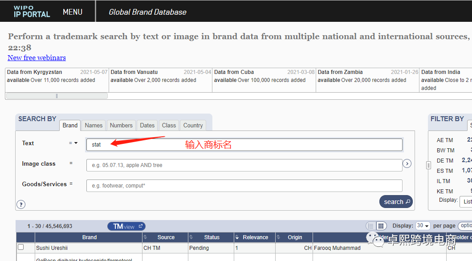Open results in TMview
The image size is (472, 261).
pyautogui.click(x=126, y=226)
